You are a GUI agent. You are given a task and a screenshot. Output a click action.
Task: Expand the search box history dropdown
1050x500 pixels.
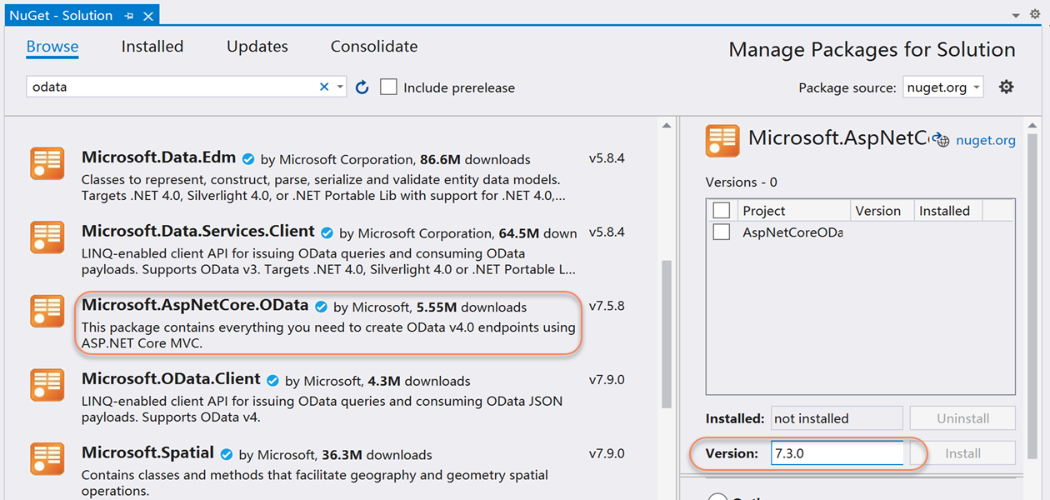click(x=341, y=87)
